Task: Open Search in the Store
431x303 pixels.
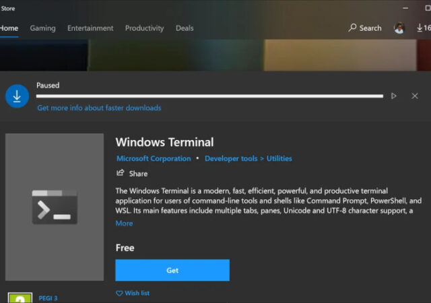Action: pos(365,28)
